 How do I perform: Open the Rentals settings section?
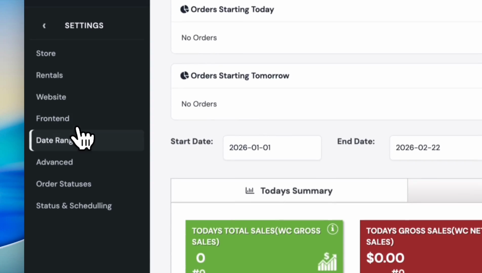49,75
